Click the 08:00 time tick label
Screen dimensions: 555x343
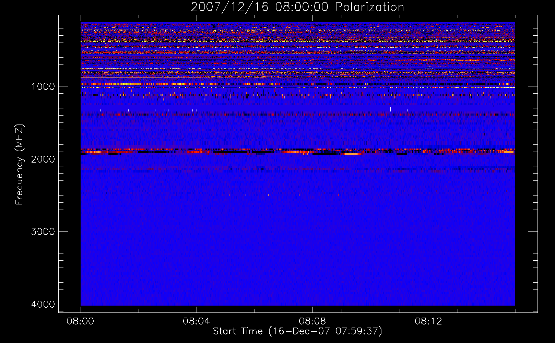(80, 321)
